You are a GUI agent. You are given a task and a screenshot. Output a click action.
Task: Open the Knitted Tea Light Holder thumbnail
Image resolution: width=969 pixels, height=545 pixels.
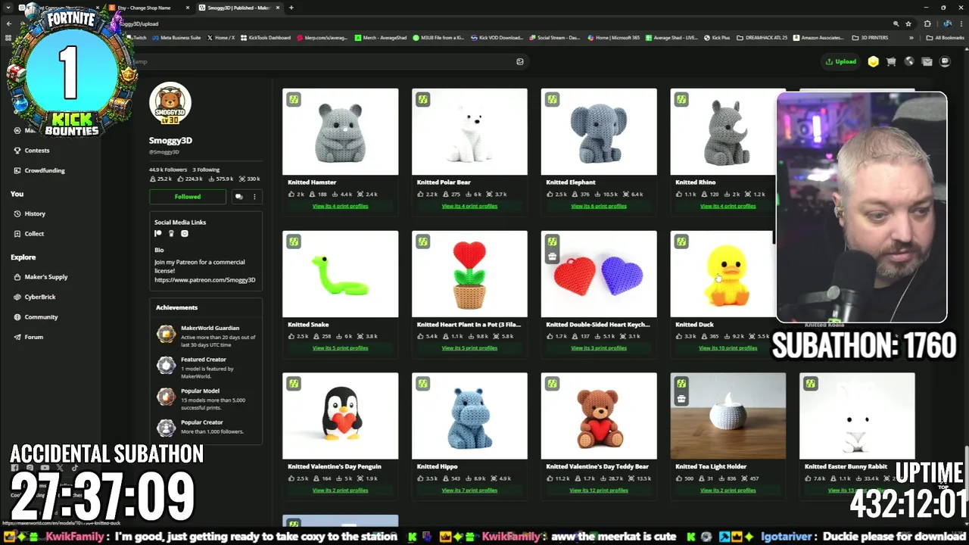pyautogui.click(x=728, y=416)
